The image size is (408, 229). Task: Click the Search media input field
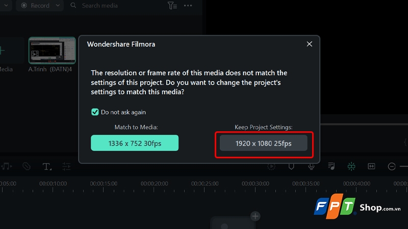117,6
